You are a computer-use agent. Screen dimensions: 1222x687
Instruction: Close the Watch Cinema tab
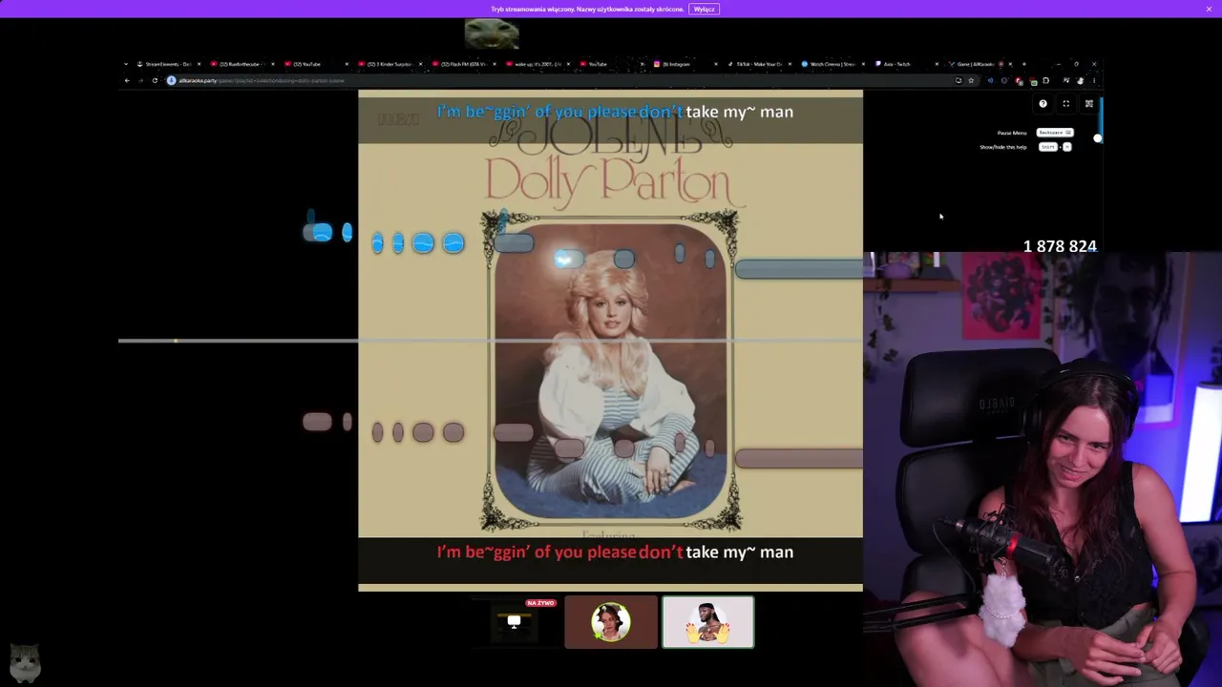pos(863,64)
